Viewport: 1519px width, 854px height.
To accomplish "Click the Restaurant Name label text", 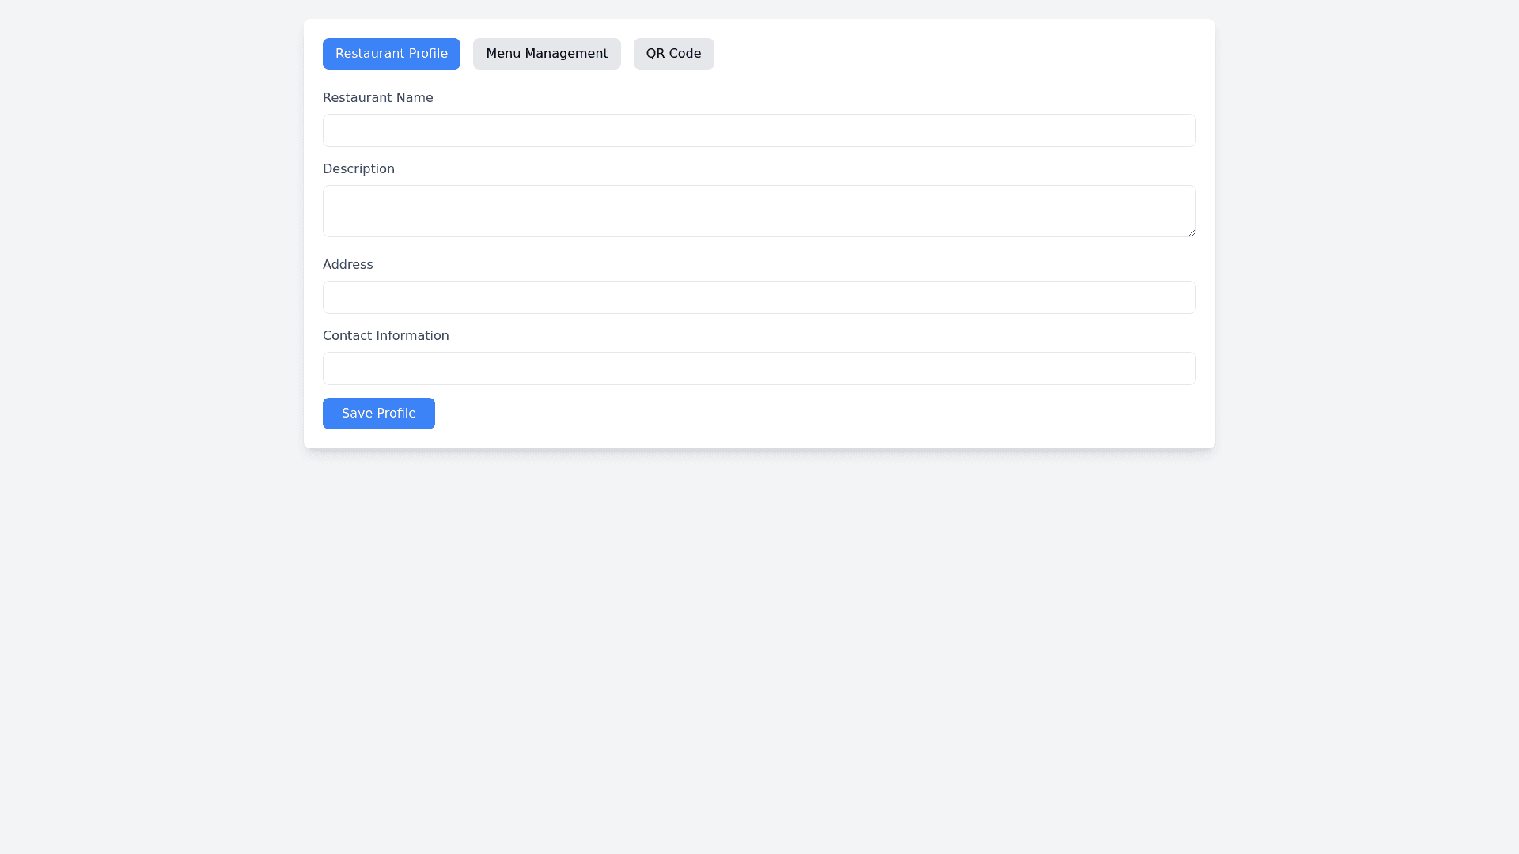I will (377, 98).
